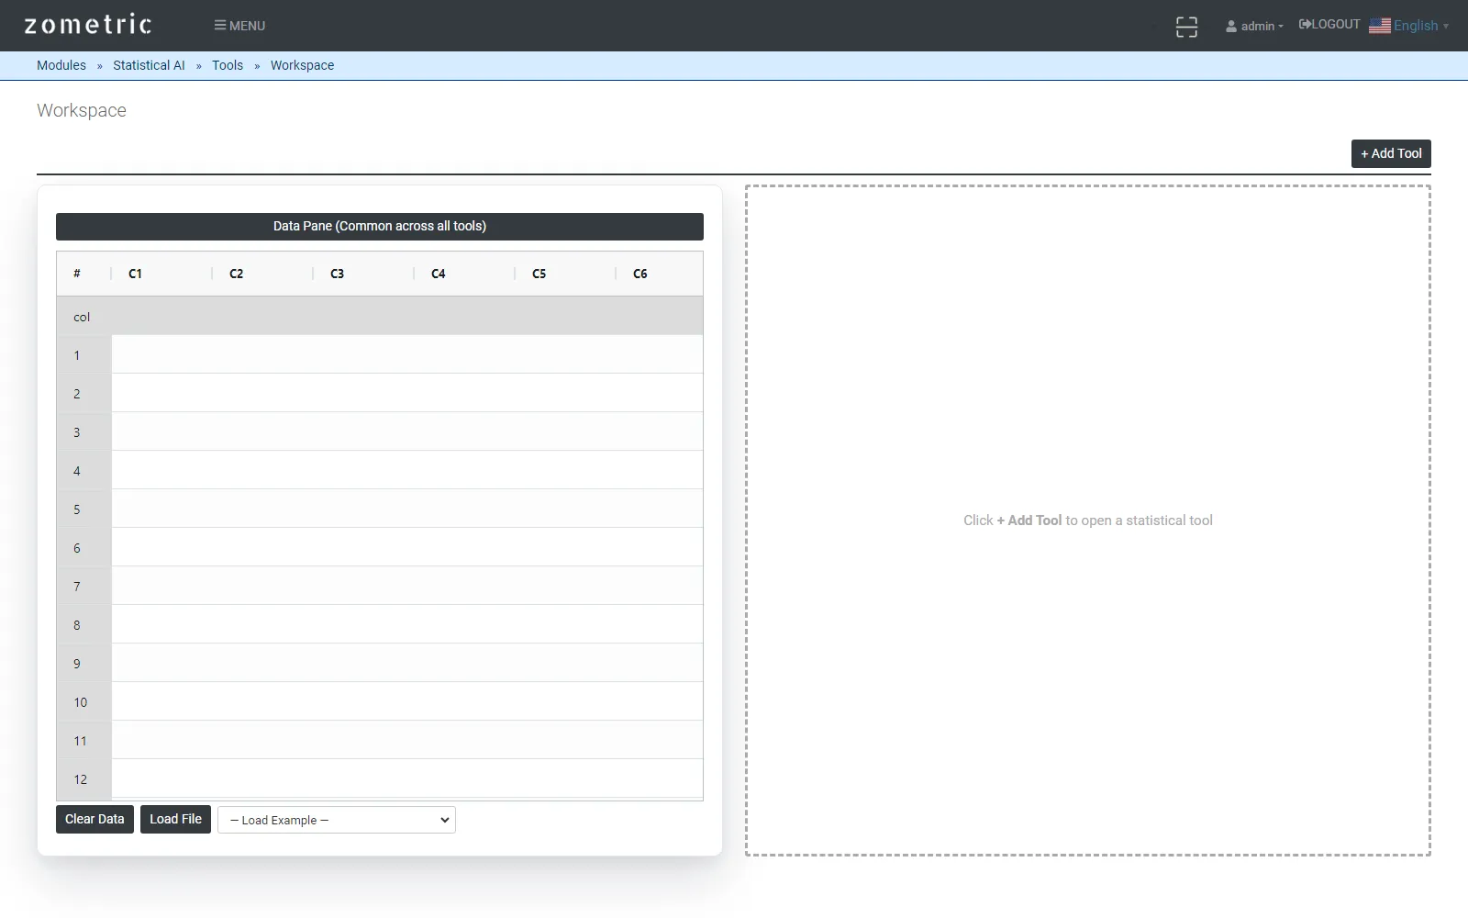
Task: Select row number 3
Action: [x=83, y=432]
